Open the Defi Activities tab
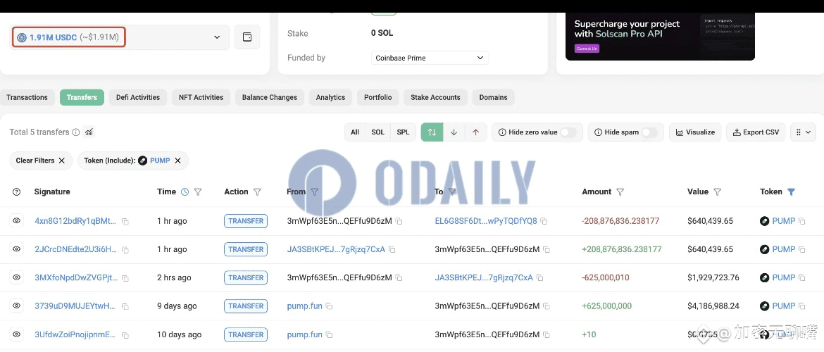Screen dimensions: 824x352 pyautogui.click(x=138, y=97)
